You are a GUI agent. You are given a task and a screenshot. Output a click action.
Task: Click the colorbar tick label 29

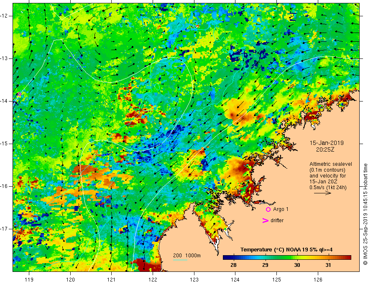265,265
